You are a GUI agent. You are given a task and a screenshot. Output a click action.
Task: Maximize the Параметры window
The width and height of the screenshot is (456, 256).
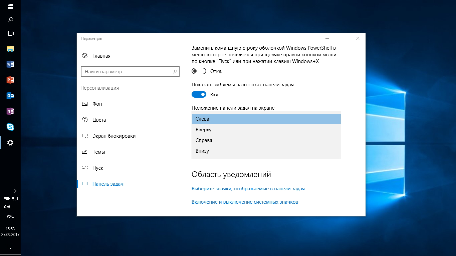click(343, 38)
